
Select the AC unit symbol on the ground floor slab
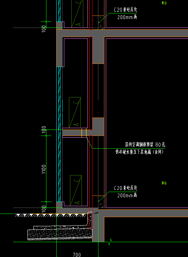click(x=76, y=191)
